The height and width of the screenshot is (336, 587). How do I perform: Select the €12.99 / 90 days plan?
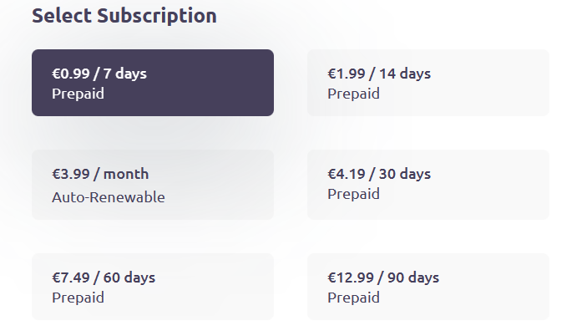tap(428, 287)
